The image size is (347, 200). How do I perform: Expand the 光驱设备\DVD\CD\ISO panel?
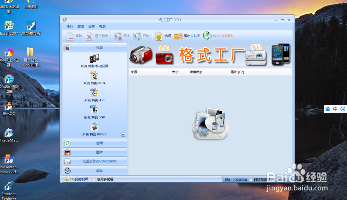(95, 161)
